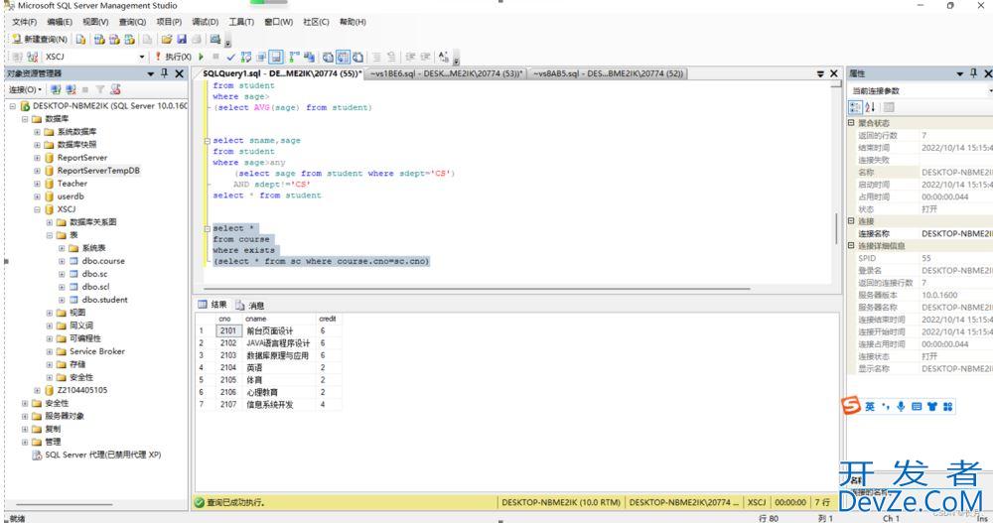Click the Sogou input method S icon
This screenshot has width=993, height=523.
(851, 405)
